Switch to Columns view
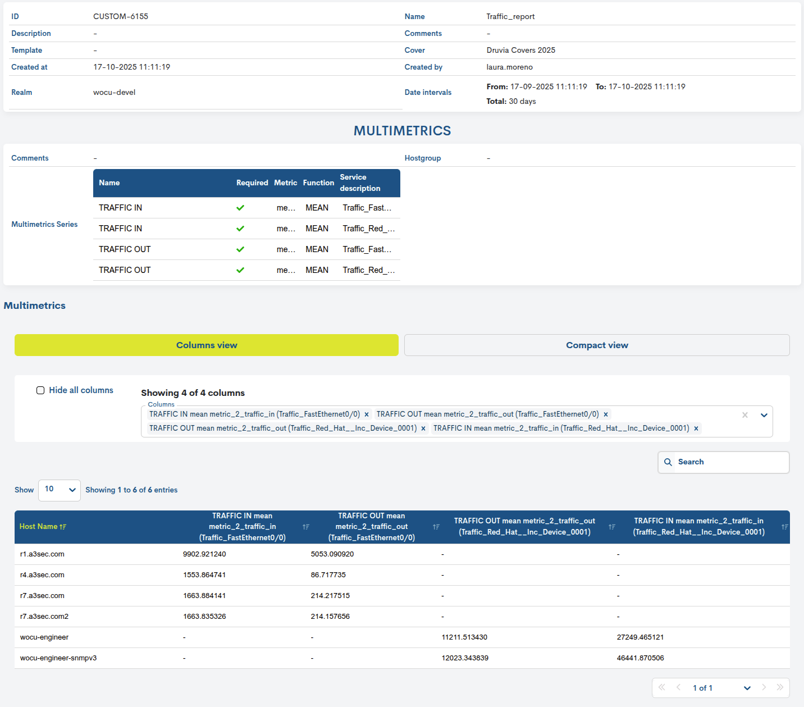804x707 pixels. click(x=207, y=345)
